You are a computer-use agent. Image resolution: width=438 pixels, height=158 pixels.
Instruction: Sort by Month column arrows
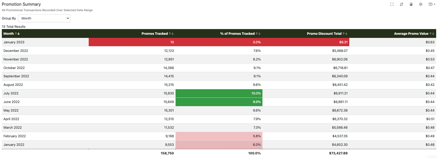(17, 34)
